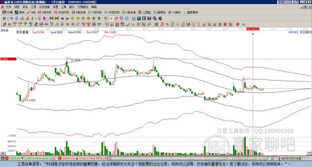Click the 主页 homepage link
This screenshot has height=167, width=312.
[x=296, y=2]
